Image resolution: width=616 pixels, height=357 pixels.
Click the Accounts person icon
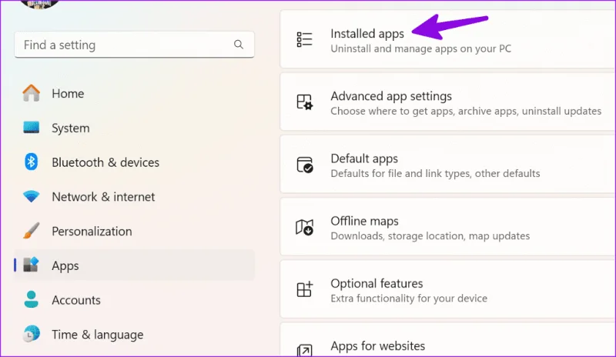(31, 299)
